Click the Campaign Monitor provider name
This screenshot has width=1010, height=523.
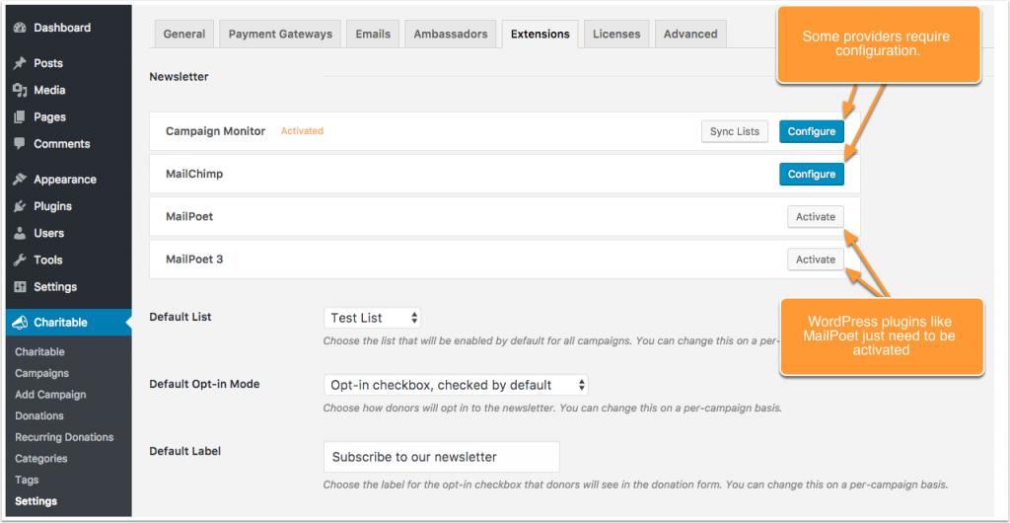215,130
